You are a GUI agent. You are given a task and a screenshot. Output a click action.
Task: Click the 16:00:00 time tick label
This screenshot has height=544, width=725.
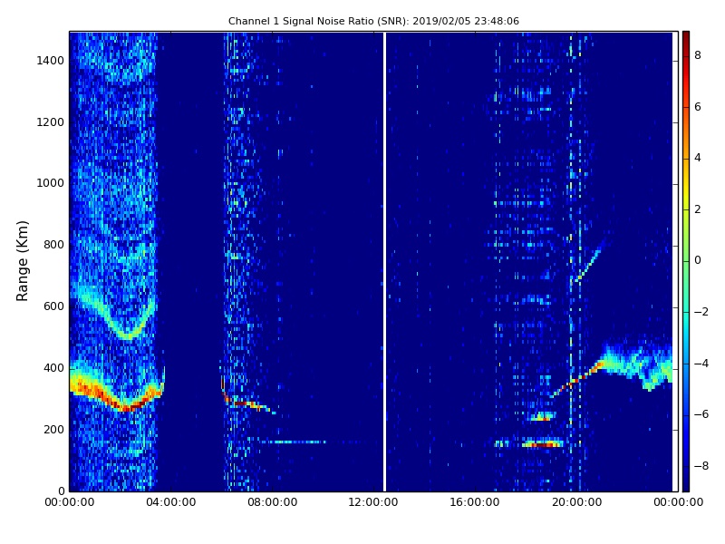(475, 502)
